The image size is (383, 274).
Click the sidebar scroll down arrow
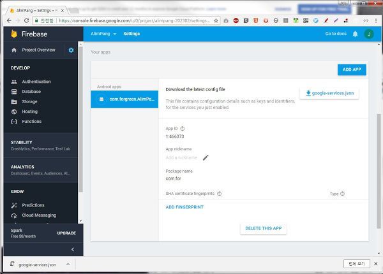click(x=80, y=221)
